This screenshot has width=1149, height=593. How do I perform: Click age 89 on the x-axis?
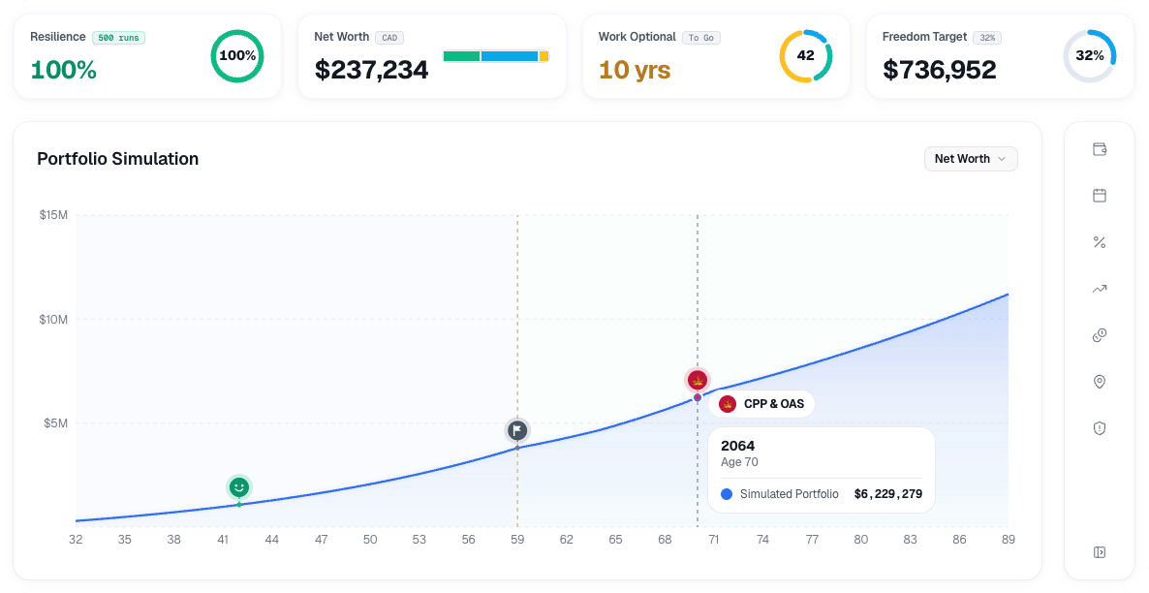pos(1009,540)
